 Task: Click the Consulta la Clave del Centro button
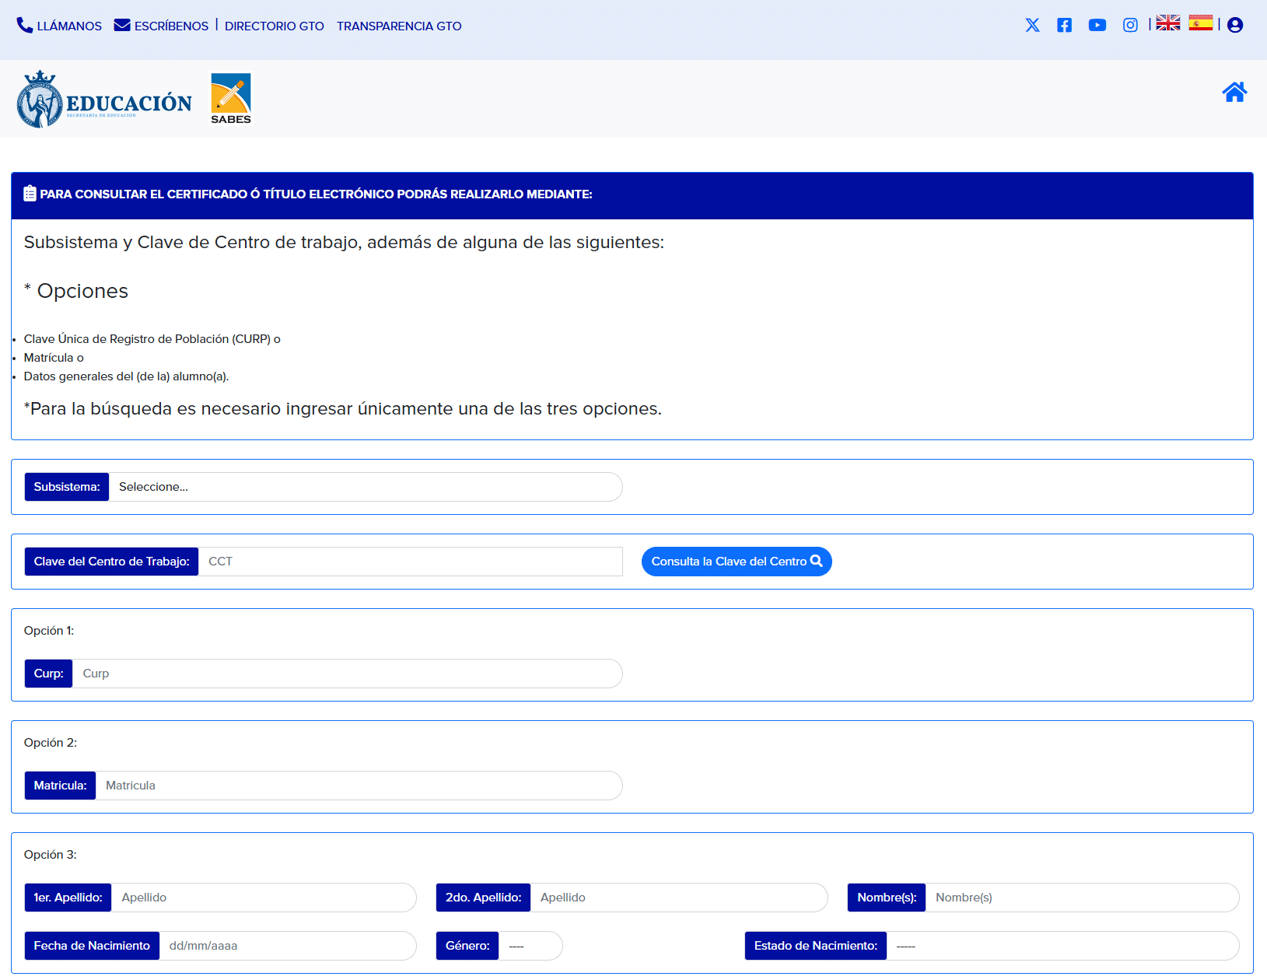click(x=736, y=562)
